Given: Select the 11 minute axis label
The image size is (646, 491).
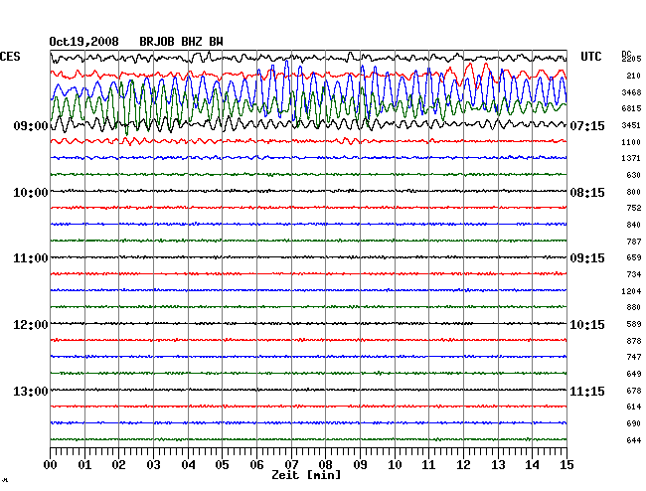Looking at the screenshot, I should tap(429, 465).
